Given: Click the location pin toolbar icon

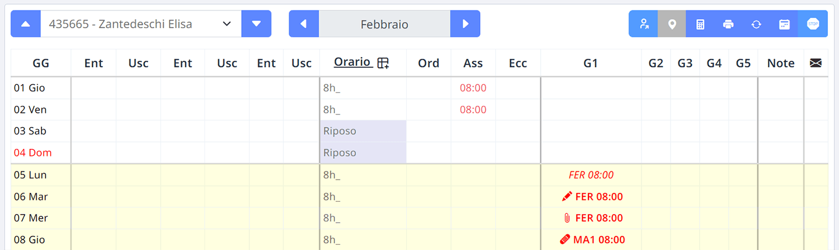Looking at the screenshot, I should point(672,24).
